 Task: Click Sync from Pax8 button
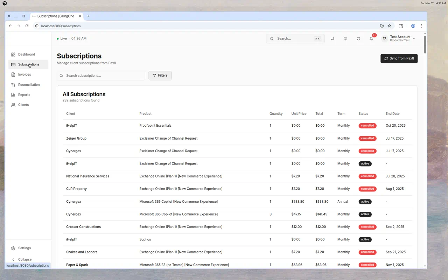(399, 58)
